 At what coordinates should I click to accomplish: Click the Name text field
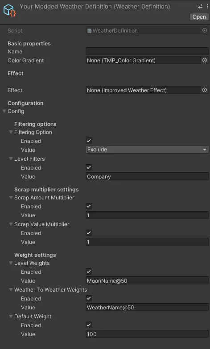pos(147,52)
